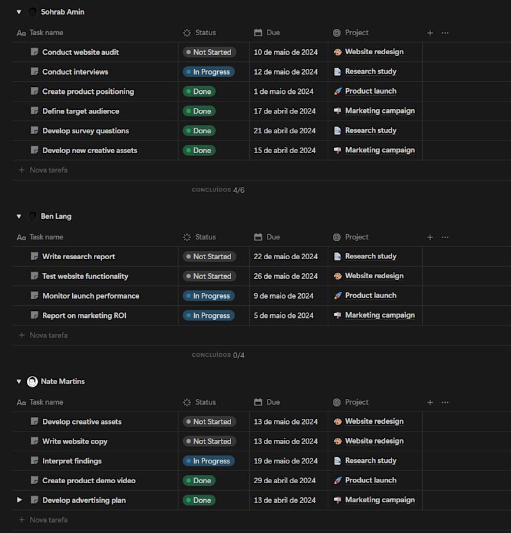Open the Develop new creative assets task
The height and width of the screenshot is (533, 511).
(x=89, y=151)
